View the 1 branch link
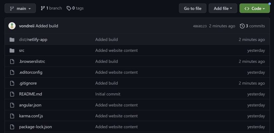 pos(51,8)
